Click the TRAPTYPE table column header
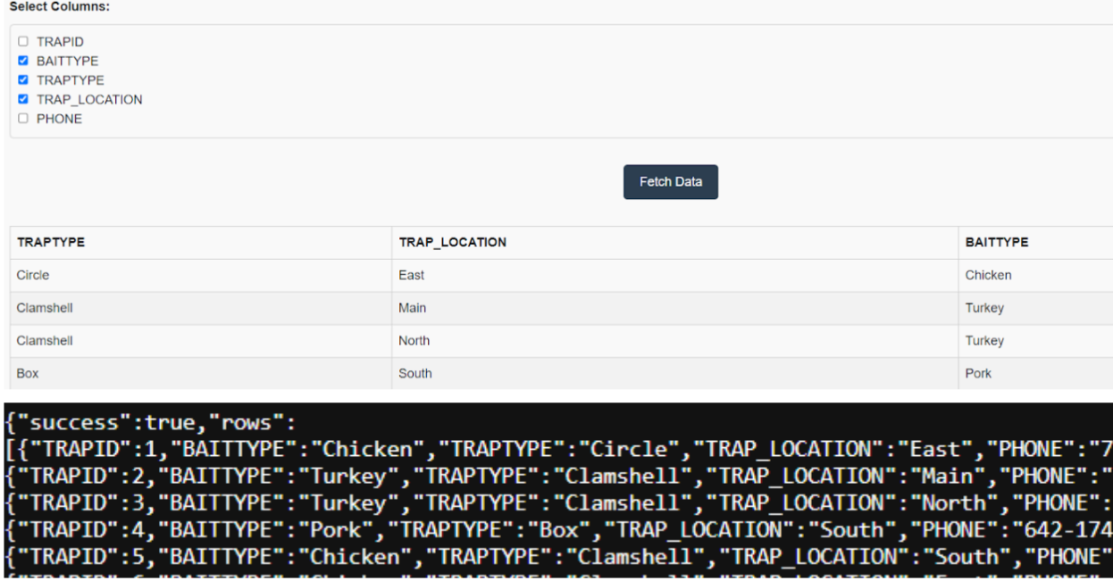The height and width of the screenshot is (581, 1113). pos(56,242)
